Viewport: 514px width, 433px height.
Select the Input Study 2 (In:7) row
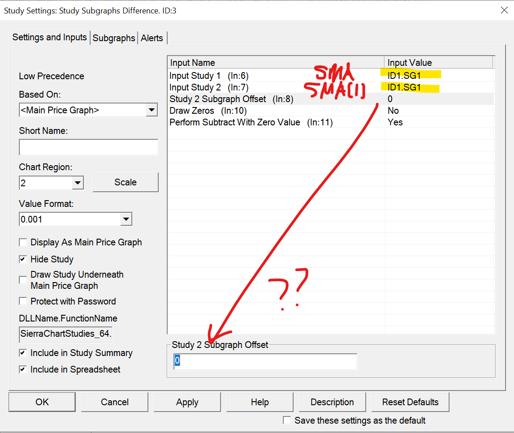[x=331, y=87]
